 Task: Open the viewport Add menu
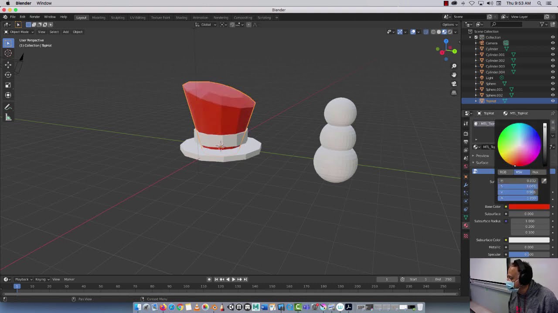[x=66, y=32]
